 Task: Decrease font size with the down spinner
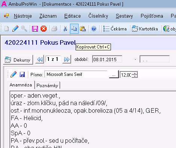135,76
